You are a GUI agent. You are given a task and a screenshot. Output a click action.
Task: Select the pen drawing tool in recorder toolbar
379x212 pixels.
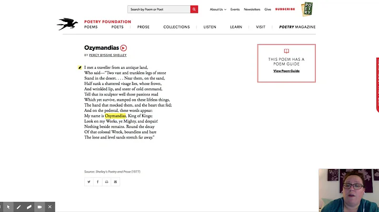(18, 207)
